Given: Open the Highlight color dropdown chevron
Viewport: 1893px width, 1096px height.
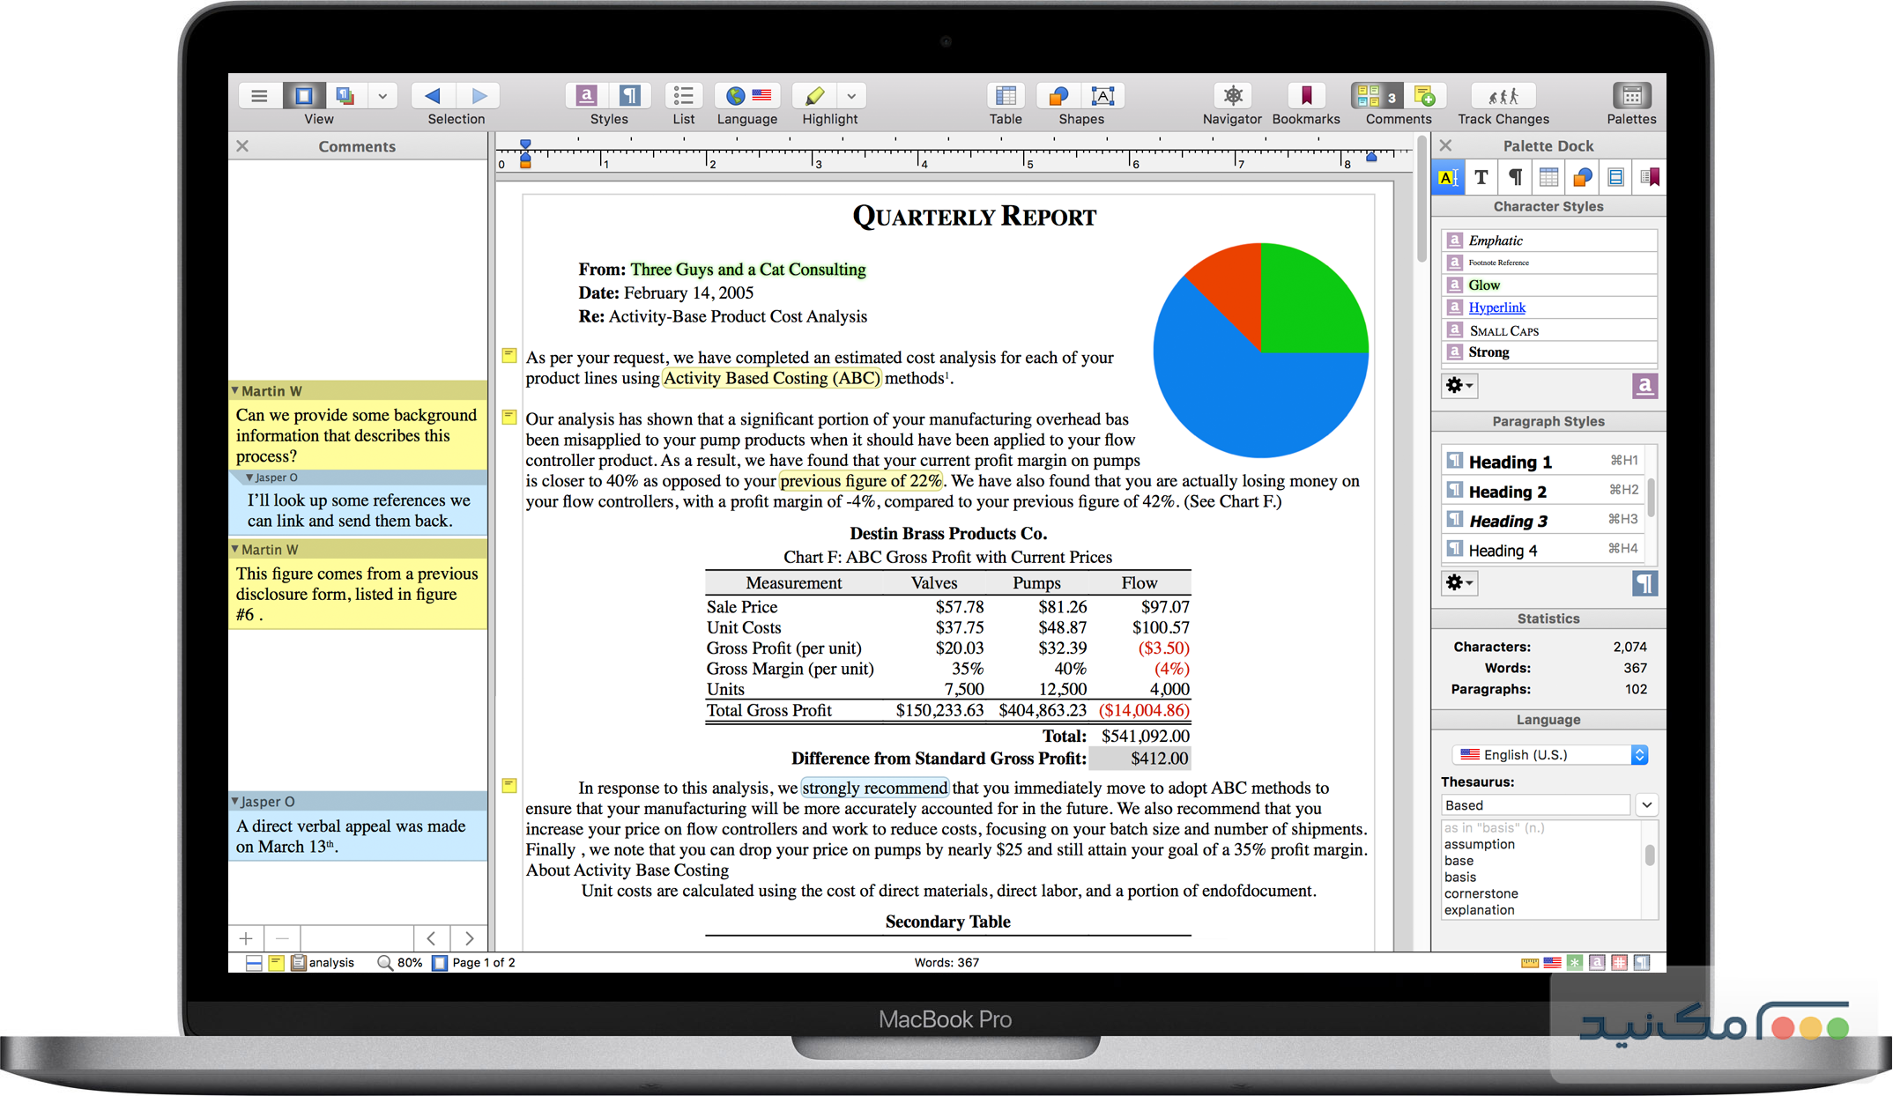Looking at the screenshot, I should (851, 96).
